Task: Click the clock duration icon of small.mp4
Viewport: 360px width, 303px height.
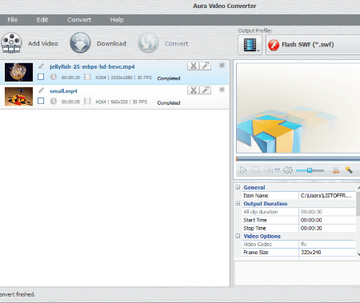Action: pos(54,101)
